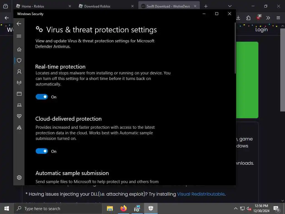
Task: Minimize the Windows Security window
Action: [204, 14]
